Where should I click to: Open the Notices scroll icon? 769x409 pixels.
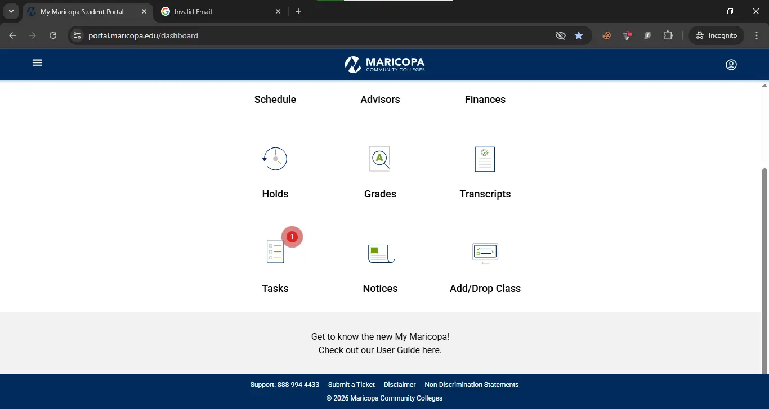click(381, 254)
